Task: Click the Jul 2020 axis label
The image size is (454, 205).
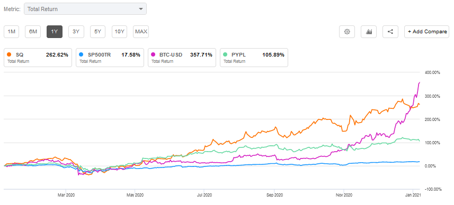Action: pos(204,195)
